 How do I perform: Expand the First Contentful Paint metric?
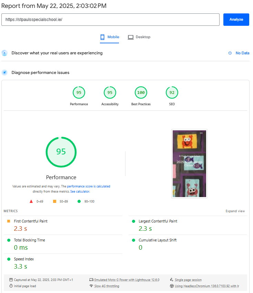pyautogui.click(x=31, y=221)
